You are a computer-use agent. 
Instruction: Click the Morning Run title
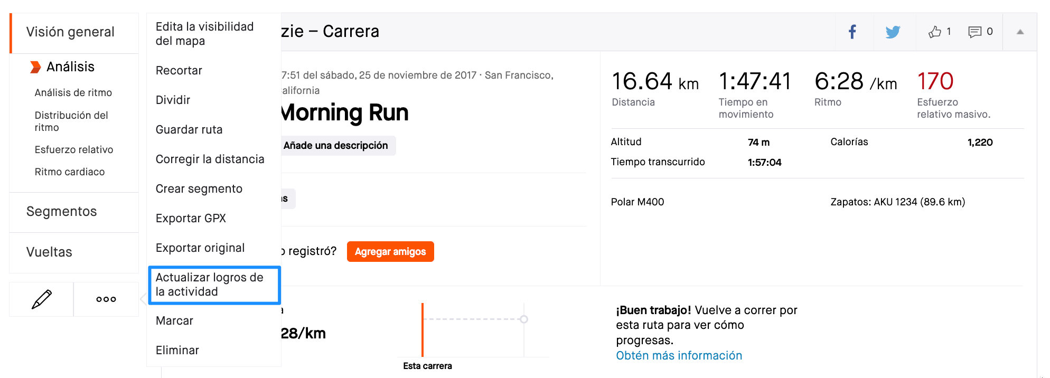[x=345, y=113]
